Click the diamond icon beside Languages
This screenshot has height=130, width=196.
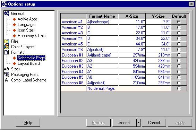click(x=15, y=25)
